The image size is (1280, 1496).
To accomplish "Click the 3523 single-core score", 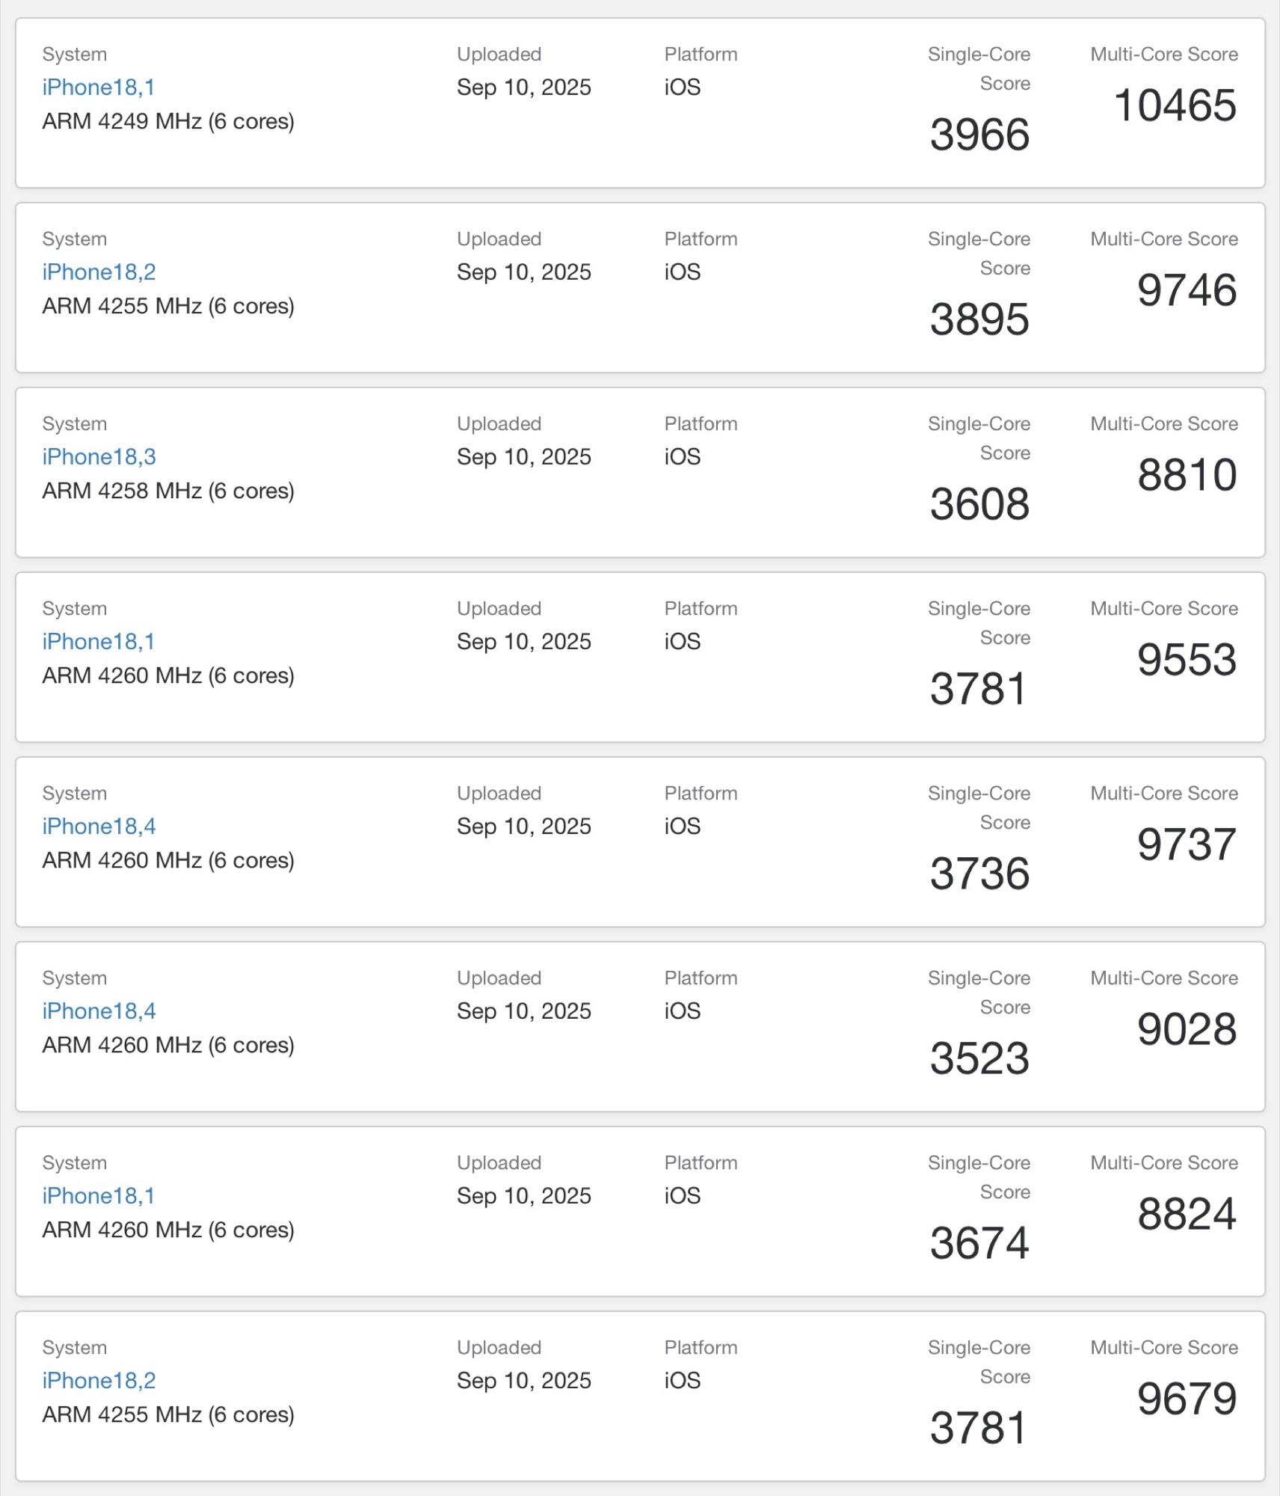I will [x=979, y=1058].
